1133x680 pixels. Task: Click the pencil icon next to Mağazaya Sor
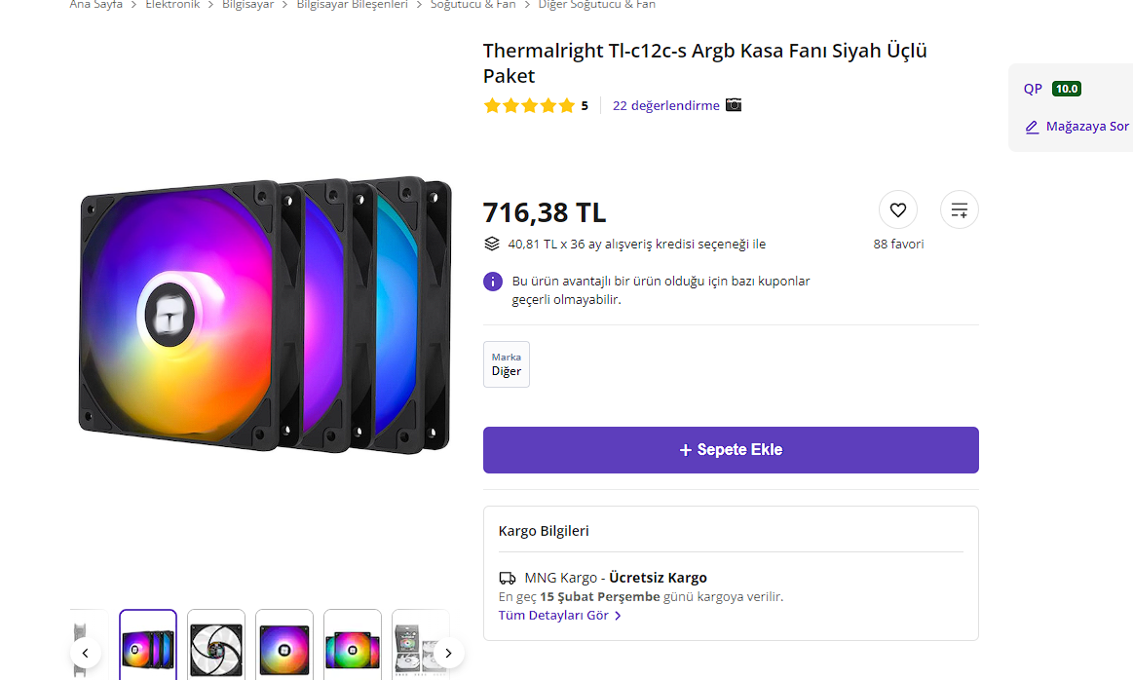1033,127
